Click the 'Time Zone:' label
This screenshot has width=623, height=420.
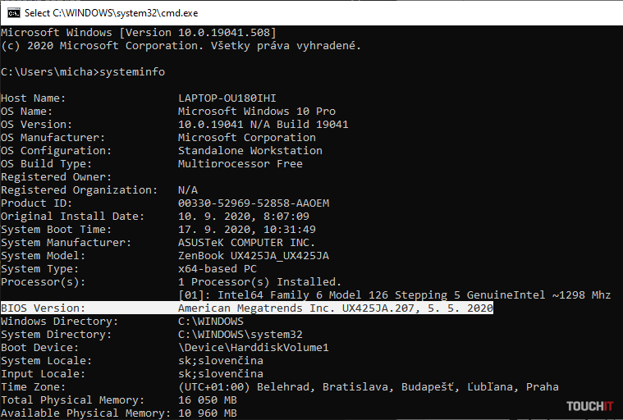point(33,386)
